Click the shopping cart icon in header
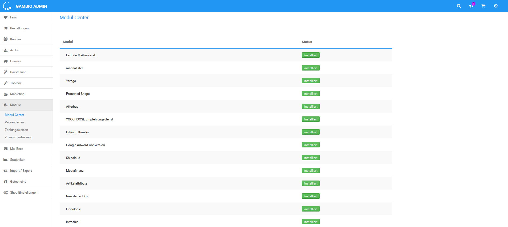 pyautogui.click(x=483, y=6)
